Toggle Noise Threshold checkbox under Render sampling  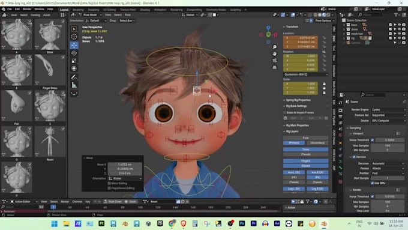(x=373, y=196)
